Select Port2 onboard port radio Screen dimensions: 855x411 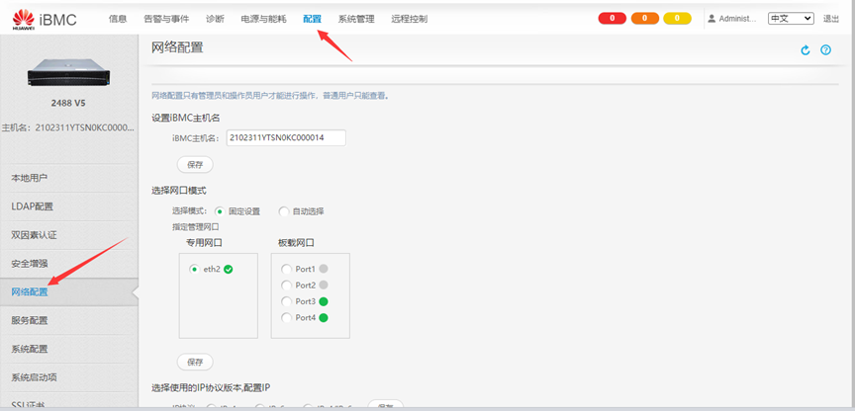tap(286, 286)
